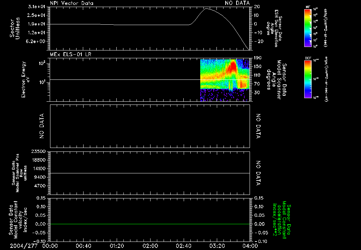Click the NF scale units label
Viewport: 361px width, 250px height.
click(325, 28)
